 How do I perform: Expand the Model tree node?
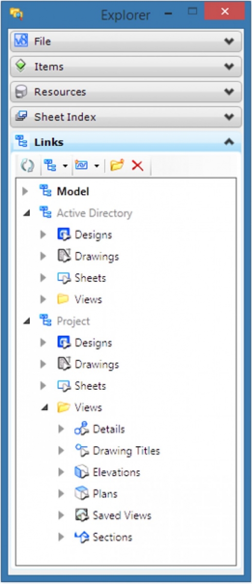[26, 192]
